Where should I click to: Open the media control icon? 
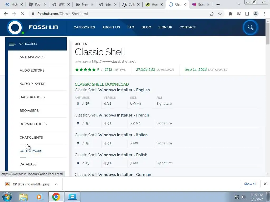tap(239, 14)
